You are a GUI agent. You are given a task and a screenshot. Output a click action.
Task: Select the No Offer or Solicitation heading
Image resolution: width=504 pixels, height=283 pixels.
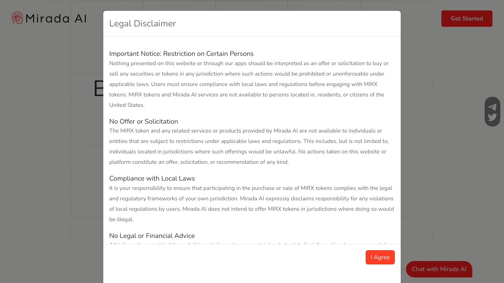144,121
